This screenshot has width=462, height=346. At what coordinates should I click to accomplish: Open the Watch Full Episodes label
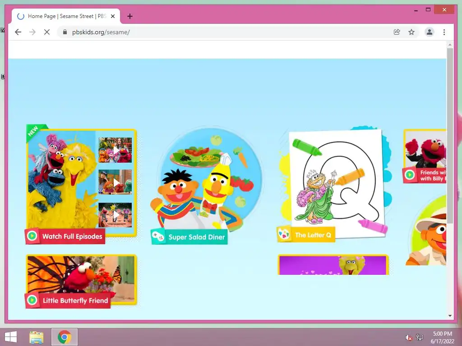click(72, 236)
